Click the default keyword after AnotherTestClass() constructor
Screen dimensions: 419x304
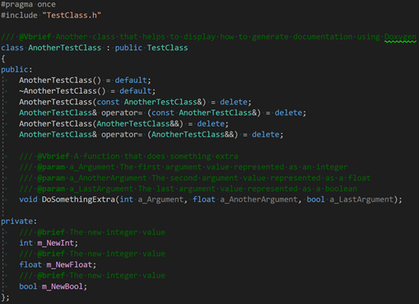coord(131,81)
